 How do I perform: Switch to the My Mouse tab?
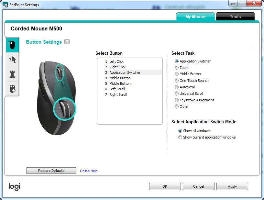click(195, 17)
